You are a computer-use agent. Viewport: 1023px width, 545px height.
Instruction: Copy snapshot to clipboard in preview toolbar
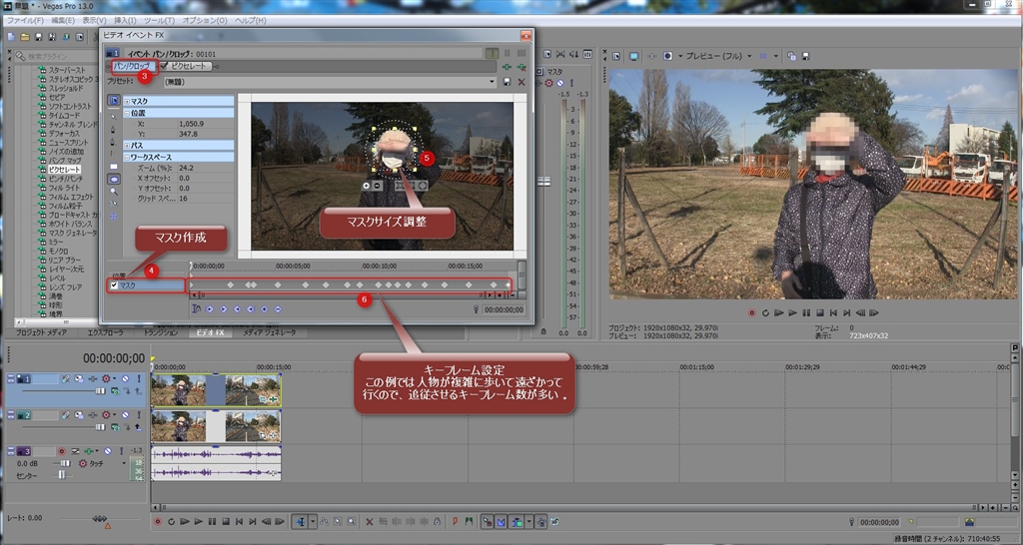click(791, 56)
